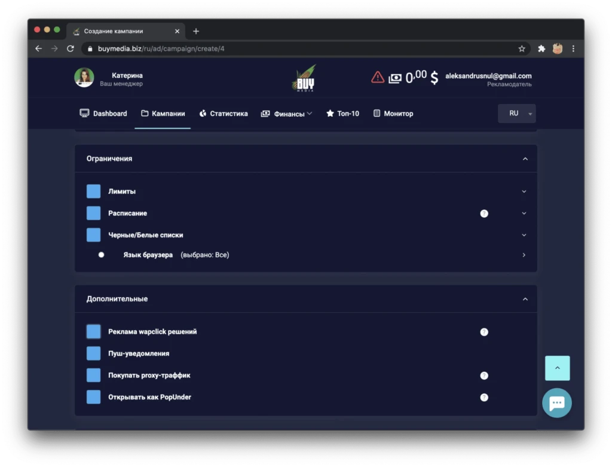612x467 pixels.
Task: Toggle Черные/Белые списки checkbox
Action: [93, 235]
